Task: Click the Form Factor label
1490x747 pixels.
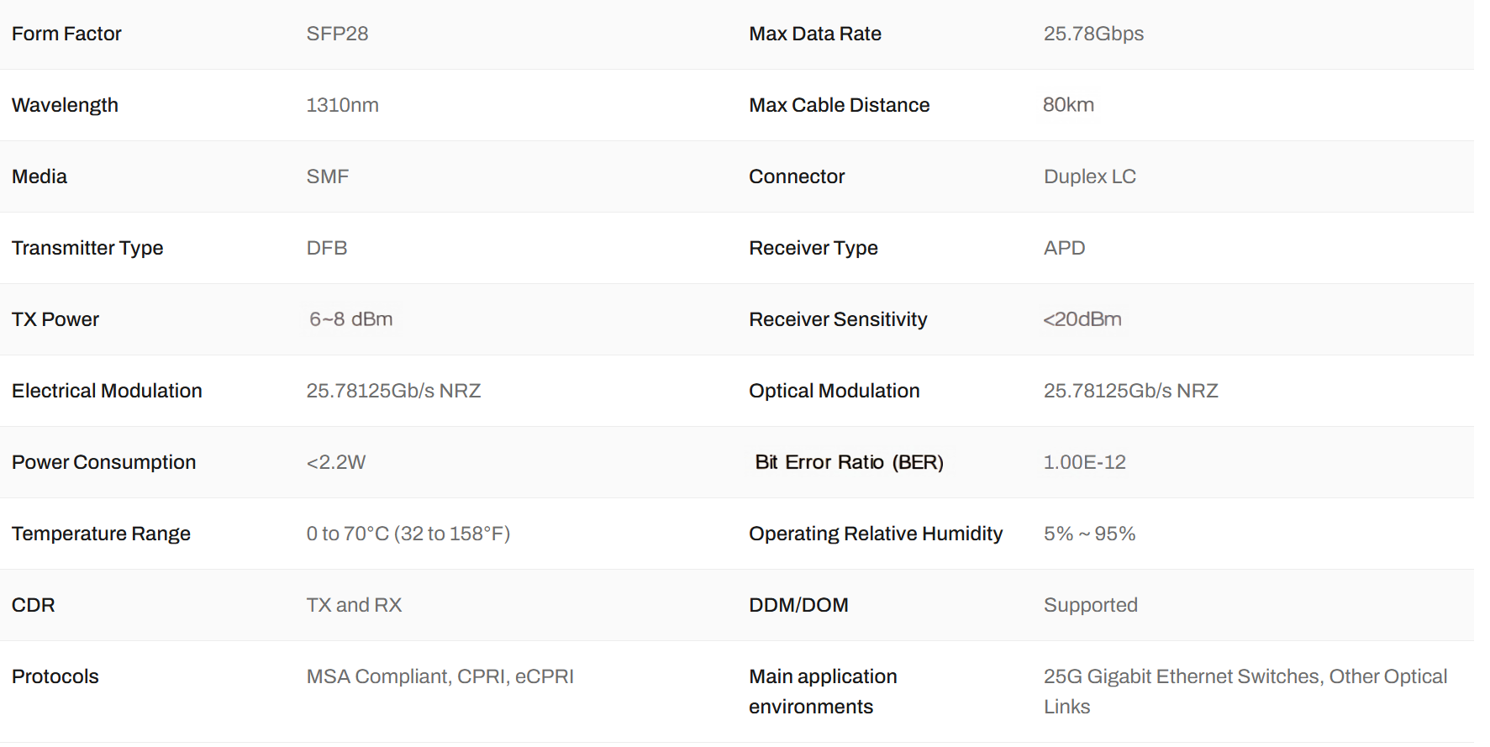Action: [66, 34]
